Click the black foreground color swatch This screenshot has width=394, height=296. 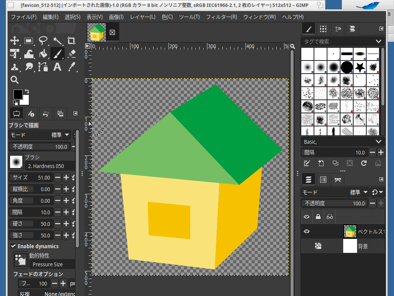click(x=18, y=94)
